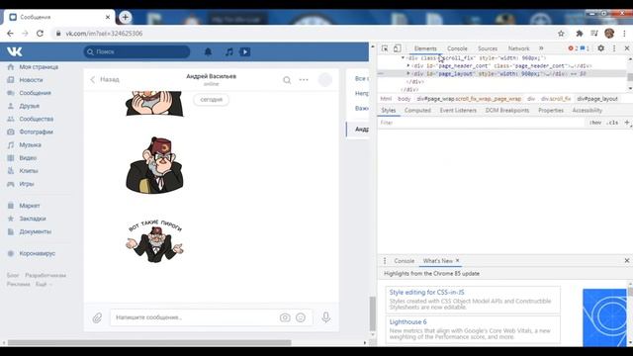Toggle :hov element state panel

click(x=595, y=123)
